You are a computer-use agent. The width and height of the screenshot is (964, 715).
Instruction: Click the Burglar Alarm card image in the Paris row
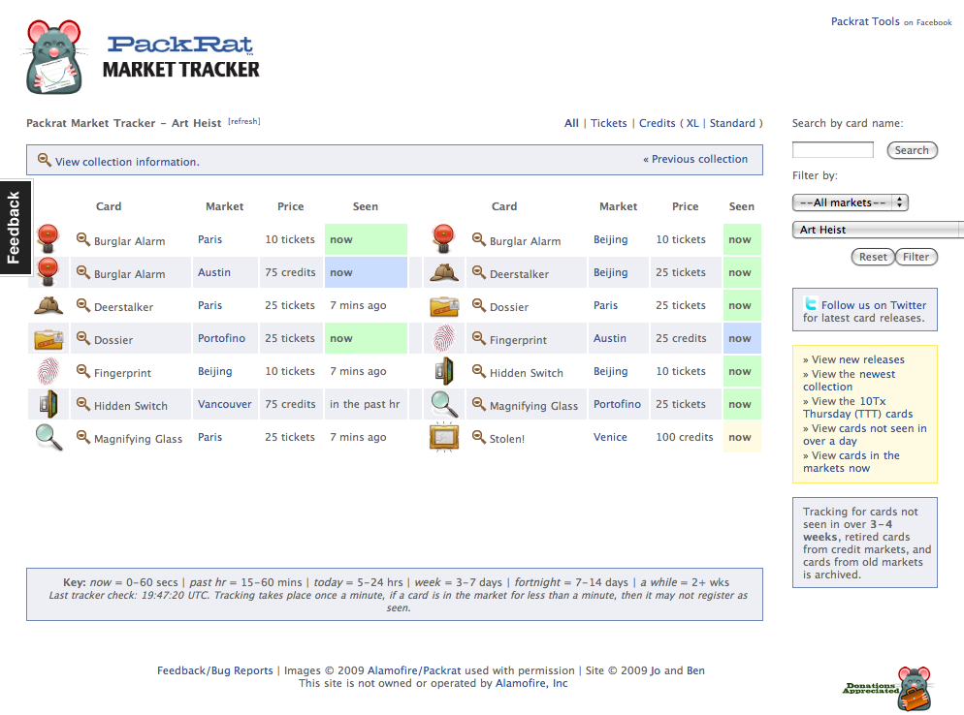[48, 239]
